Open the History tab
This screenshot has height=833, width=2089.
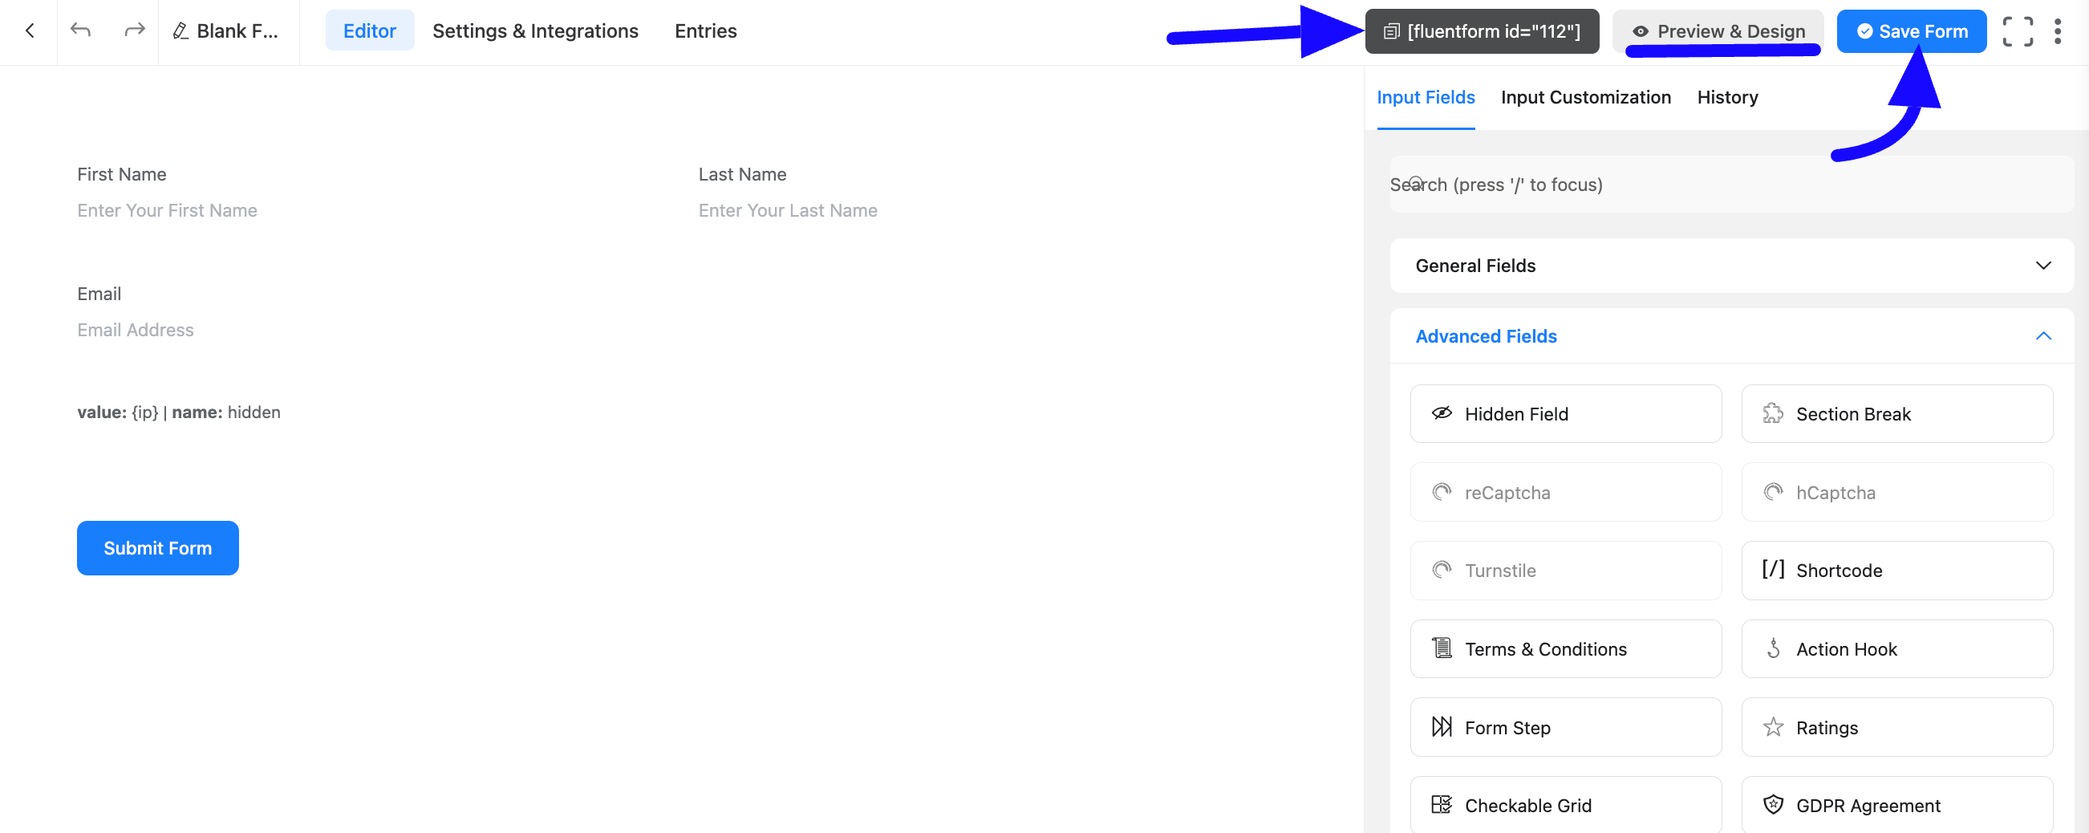1727,97
